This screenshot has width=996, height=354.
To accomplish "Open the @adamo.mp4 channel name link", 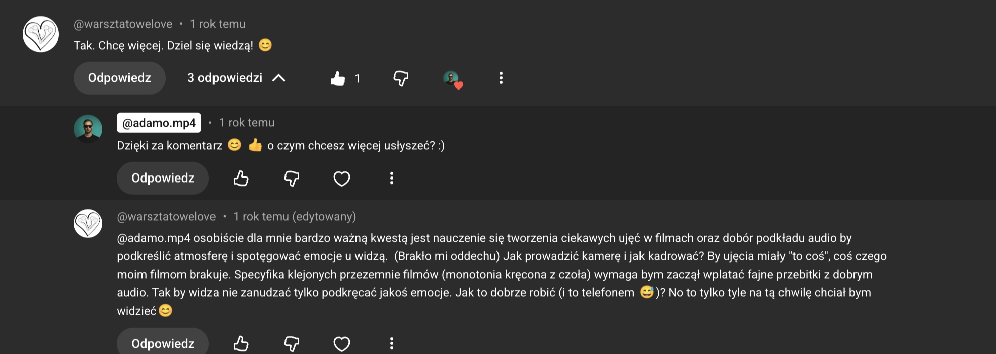I will 159,123.
